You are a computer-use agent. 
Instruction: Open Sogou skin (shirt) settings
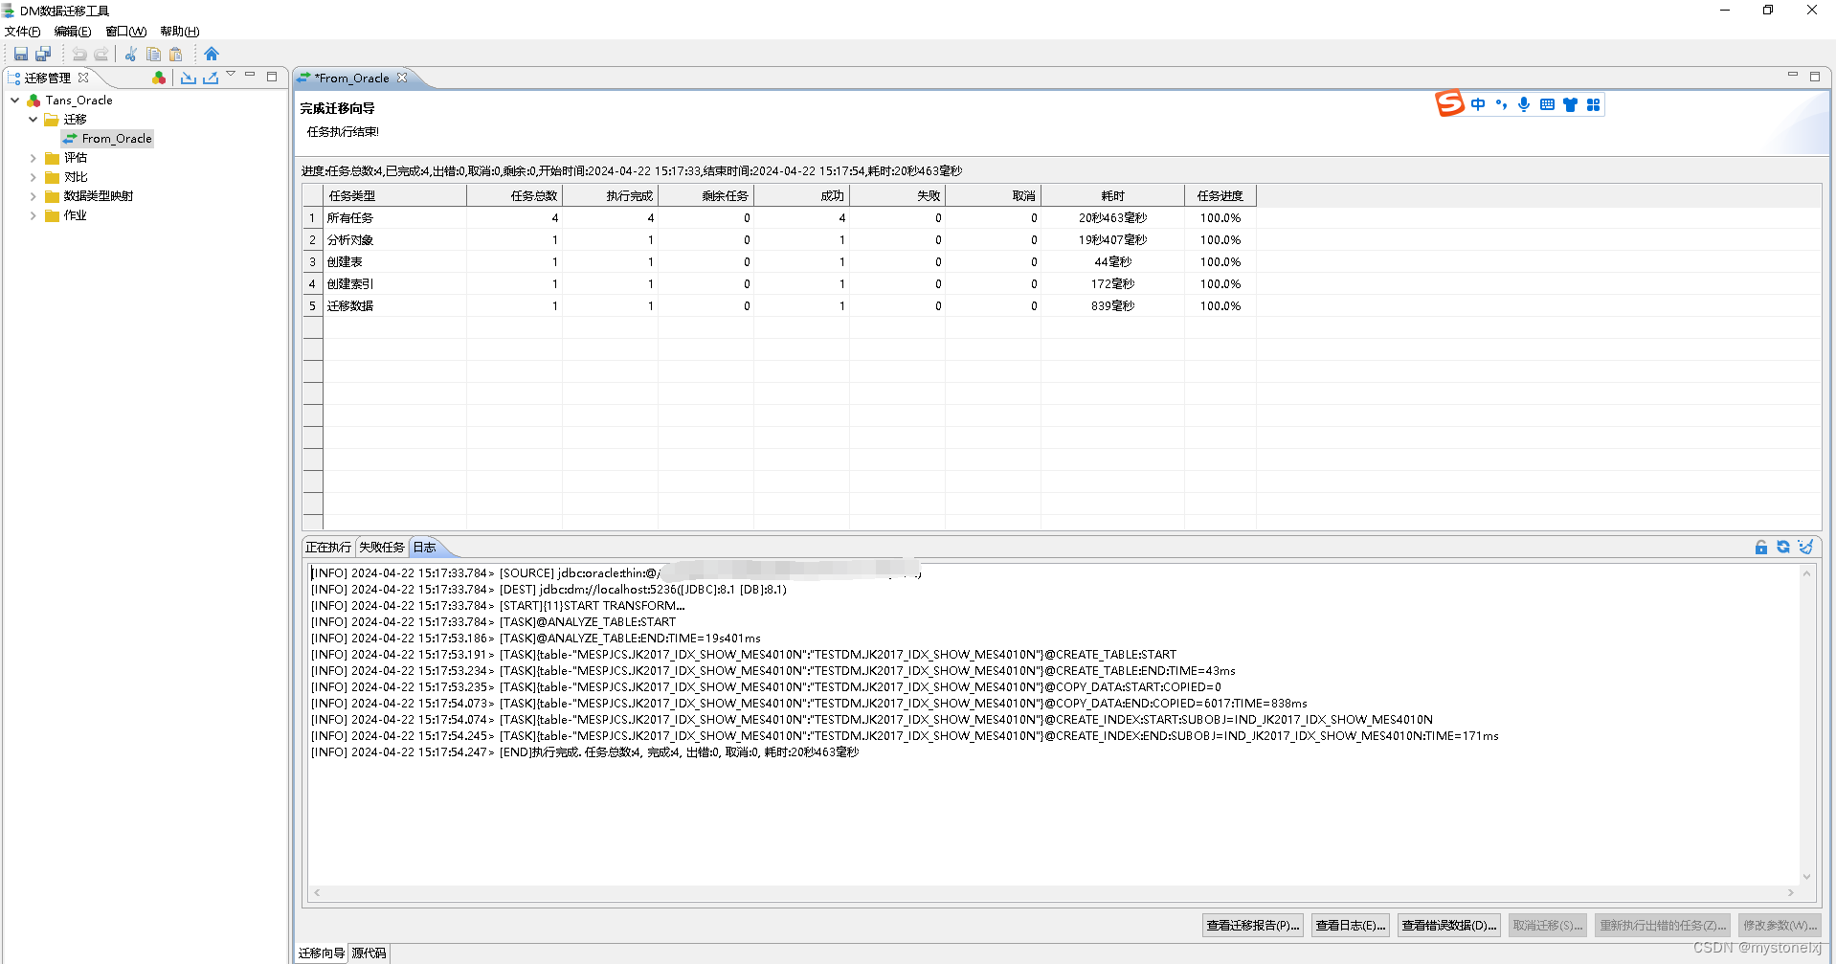1570,104
